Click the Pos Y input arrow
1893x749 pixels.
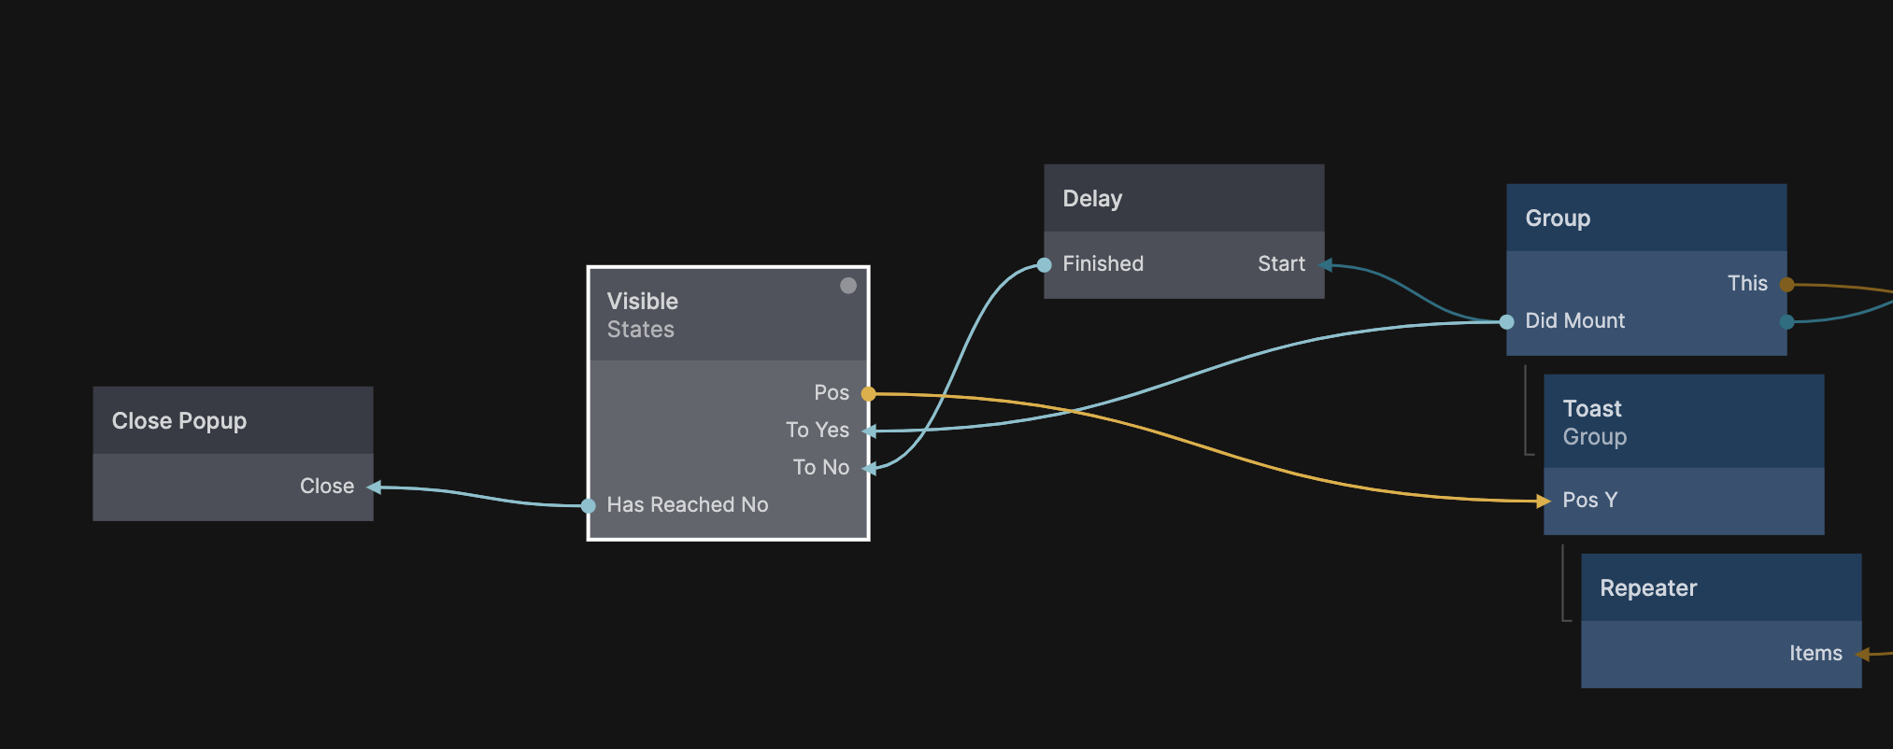click(1544, 502)
